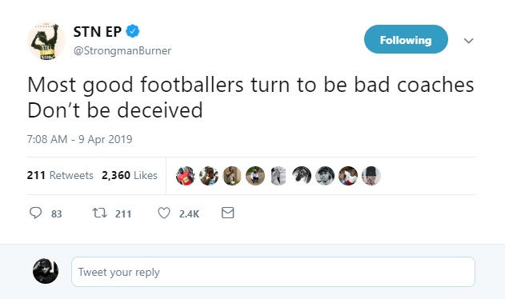This screenshot has height=299, width=505.
Task: Click the blue verified badge
Action: coord(132,31)
